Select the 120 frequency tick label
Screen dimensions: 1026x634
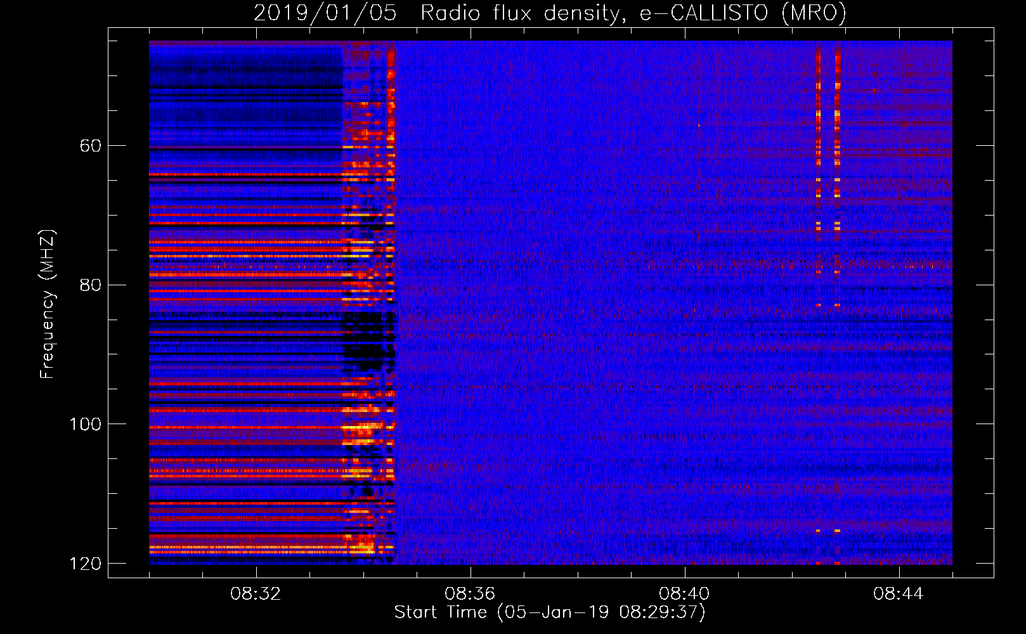coord(84,564)
